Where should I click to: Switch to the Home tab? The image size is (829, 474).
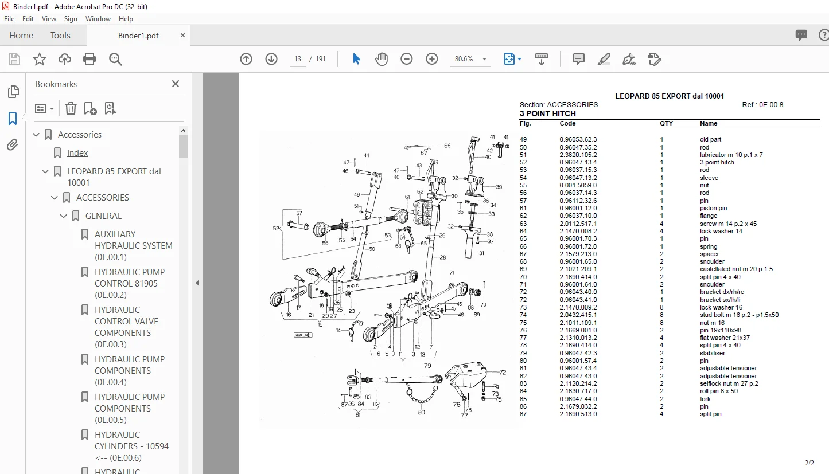21,36
